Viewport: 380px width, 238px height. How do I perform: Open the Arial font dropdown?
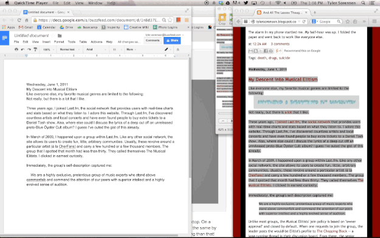tap(96, 49)
